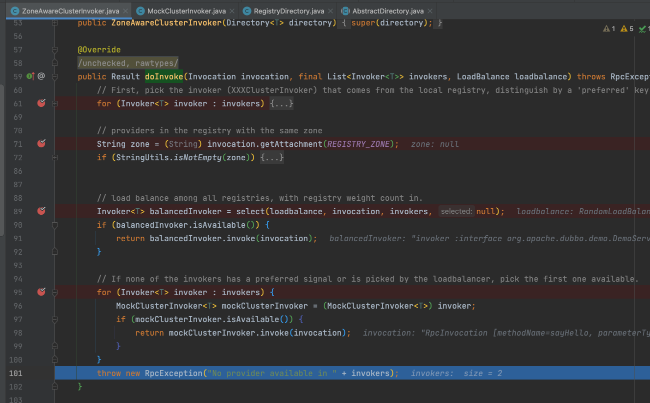This screenshot has height=403, width=650.
Task: Click the green typo checkmark indicator
Action: [644, 29]
